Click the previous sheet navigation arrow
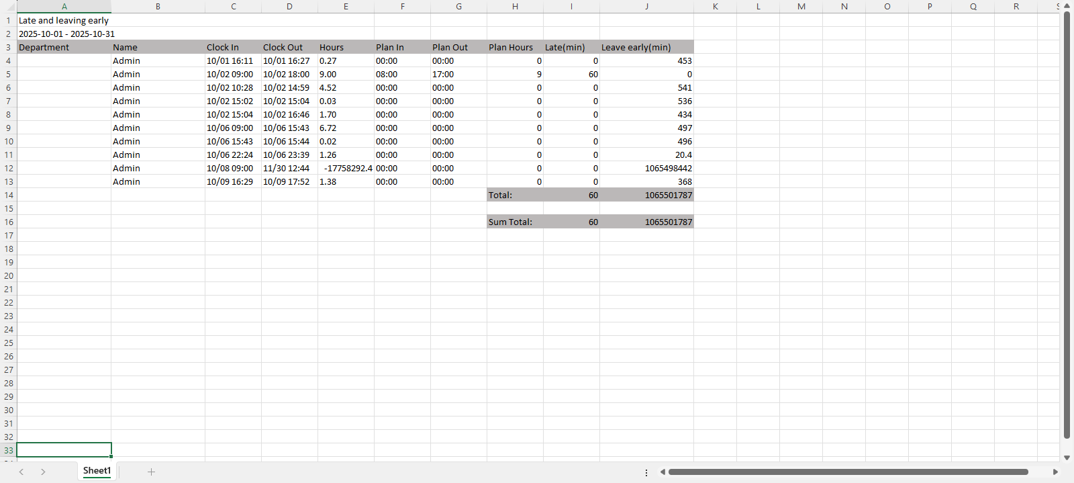The image size is (1074, 483). [x=21, y=472]
